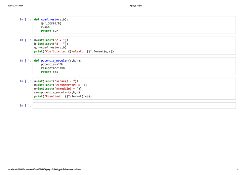The image size is (247, 175).
Task: Click the 'return res' statement
Action: tap(49, 72)
